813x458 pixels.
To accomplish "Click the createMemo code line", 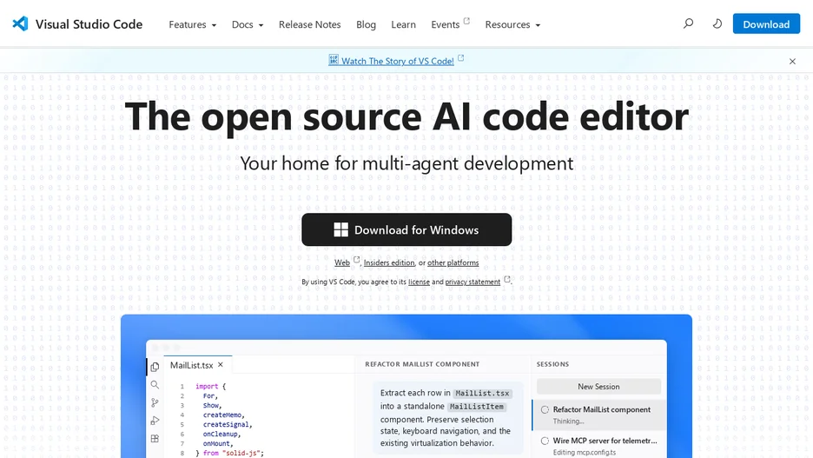I will pyautogui.click(x=223, y=415).
